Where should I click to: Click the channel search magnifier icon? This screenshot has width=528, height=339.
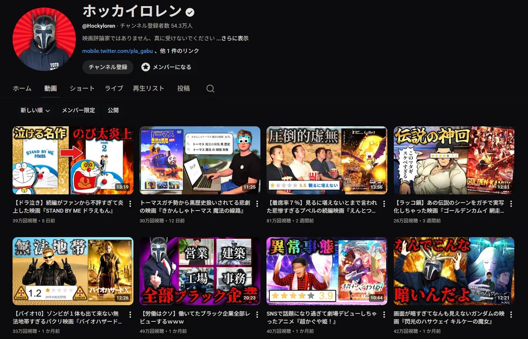coord(210,88)
